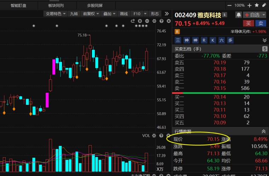Click the chart zoom-out minus icon
The width and height of the screenshot is (269, 176).
click(147, 21)
